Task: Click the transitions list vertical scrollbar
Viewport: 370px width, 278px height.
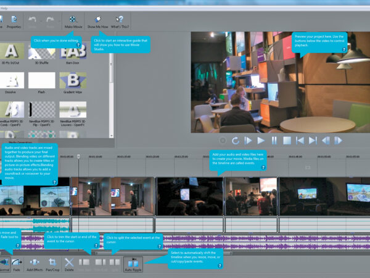Action: pyautogui.click(x=112, y=68)
